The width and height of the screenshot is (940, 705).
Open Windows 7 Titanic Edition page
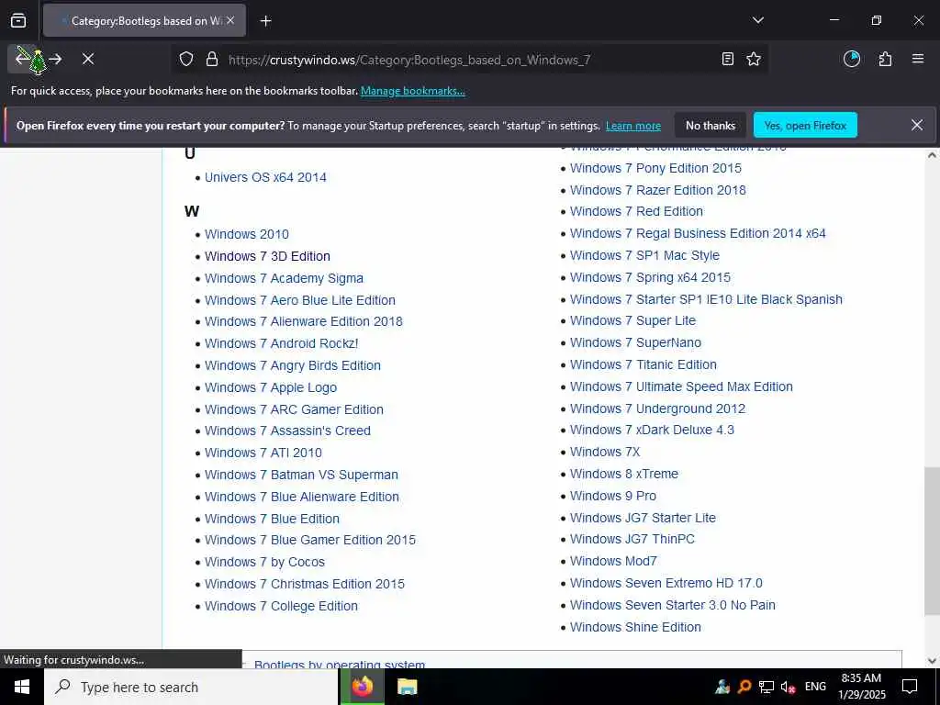click(643, 365)
